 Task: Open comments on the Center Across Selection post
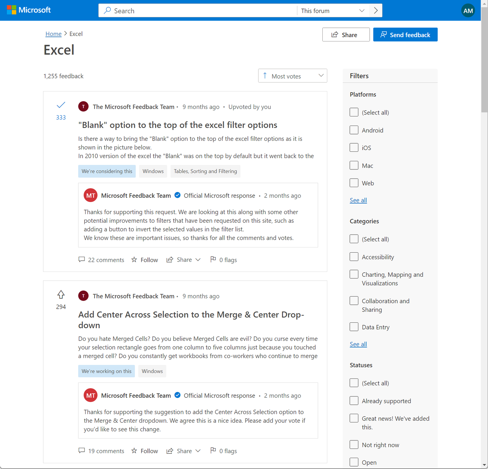(x=102, y=451)
